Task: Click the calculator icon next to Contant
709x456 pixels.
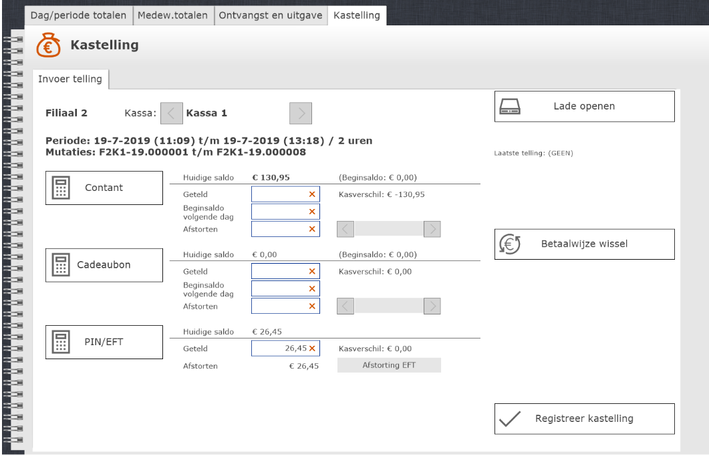Action: click(61, 188)
